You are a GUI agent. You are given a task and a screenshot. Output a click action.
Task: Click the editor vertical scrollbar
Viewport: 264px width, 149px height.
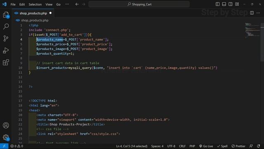pos(262,42)
